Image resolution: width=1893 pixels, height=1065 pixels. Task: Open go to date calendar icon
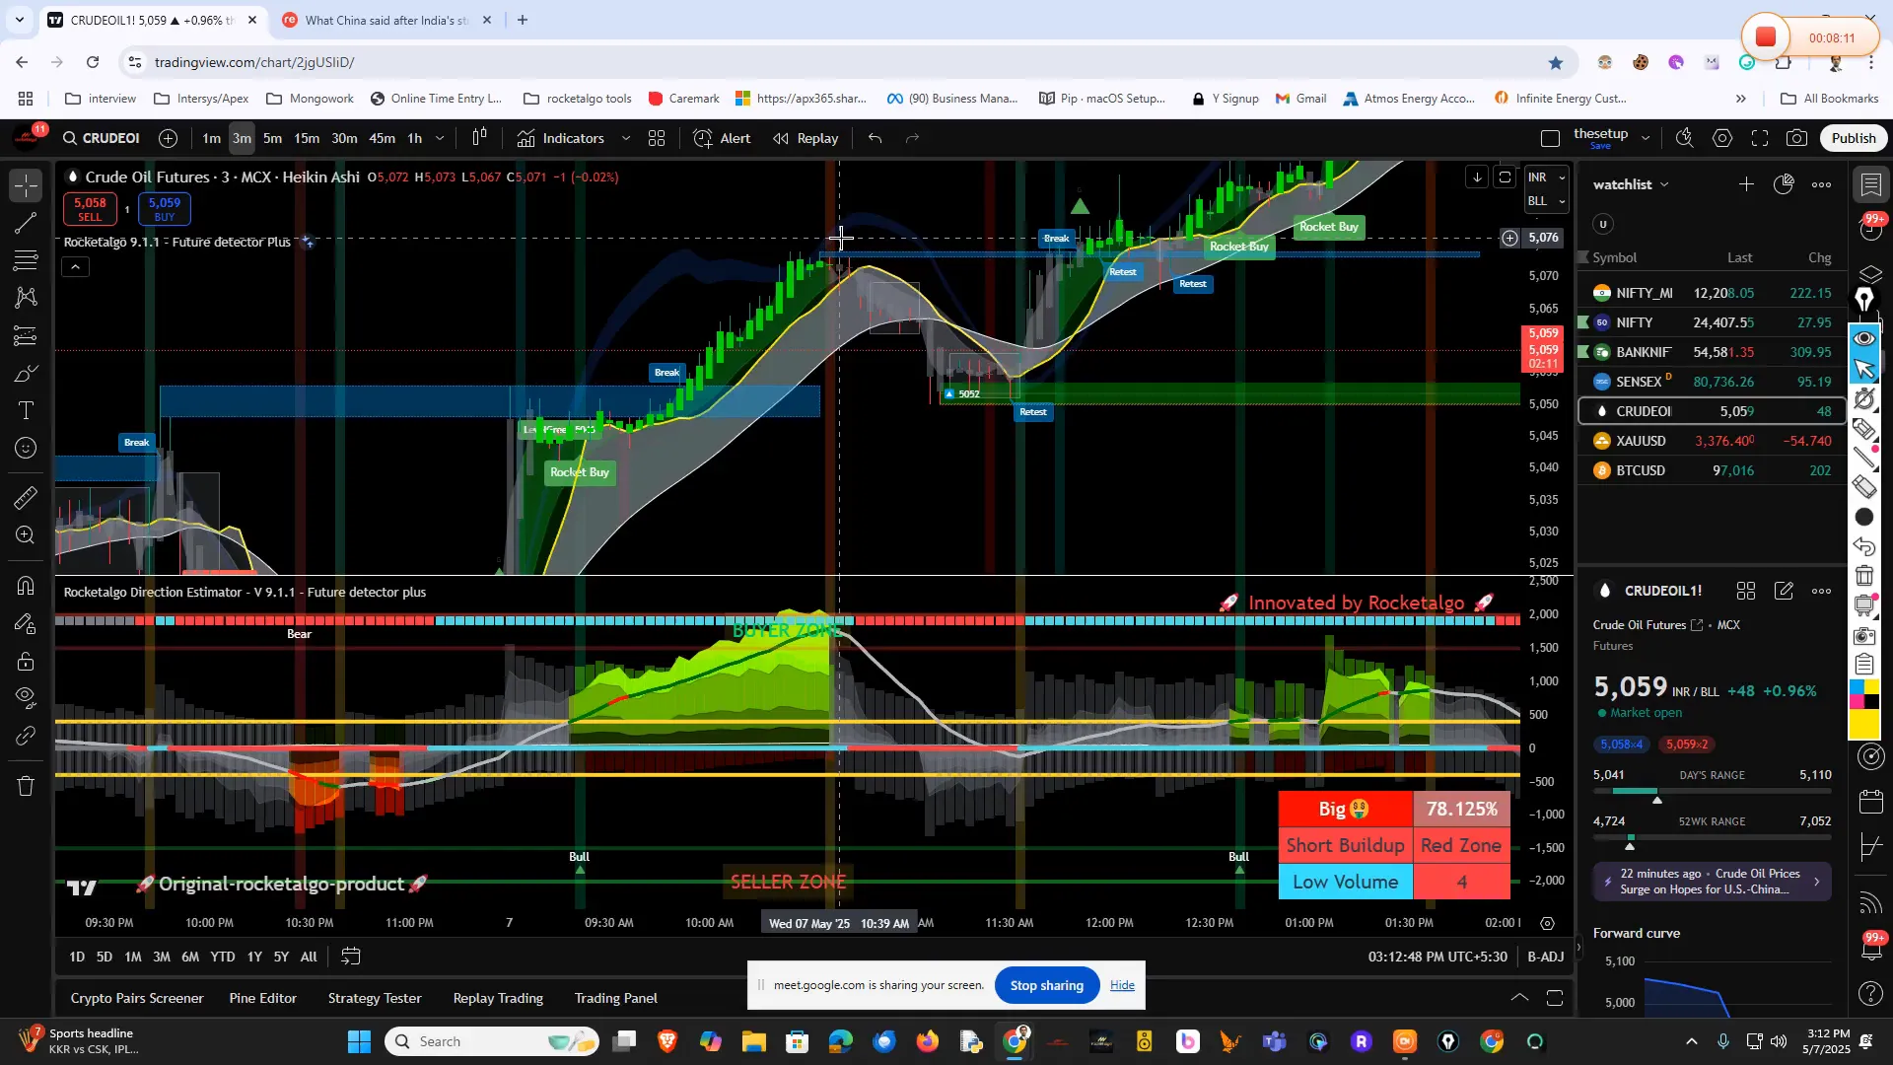(351, 957)
